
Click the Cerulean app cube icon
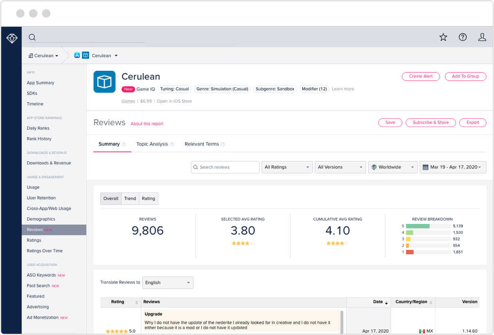click(104, 82)
